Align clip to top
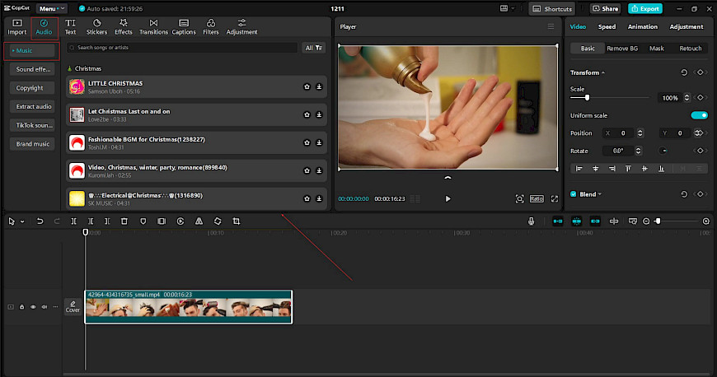717x377 pixels. click(x=628, y=169)
